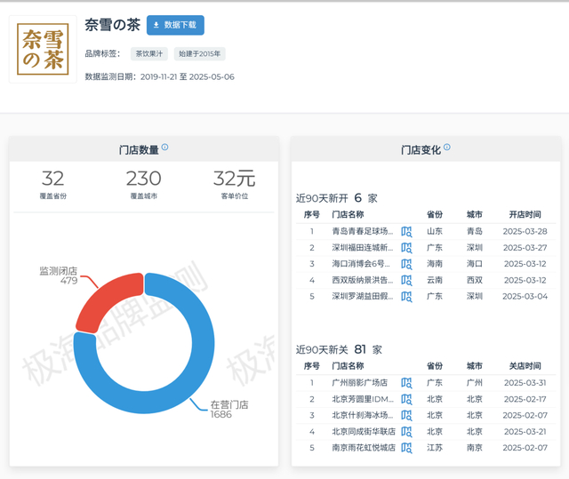Click the 始建于2015年 brand tag
Image resolution: width=569 pixels, height=479 pixels.
coord(199,54)
